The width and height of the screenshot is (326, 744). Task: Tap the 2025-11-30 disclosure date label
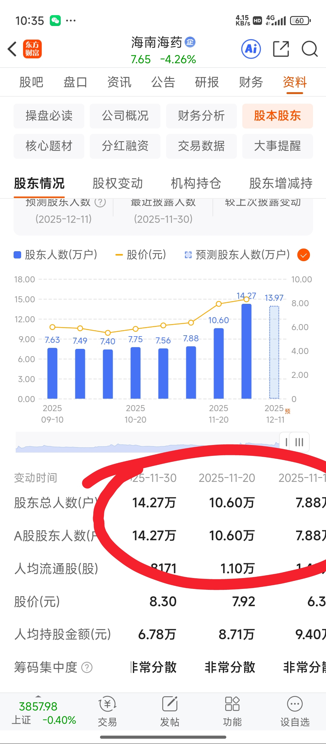tap(163, 219)
